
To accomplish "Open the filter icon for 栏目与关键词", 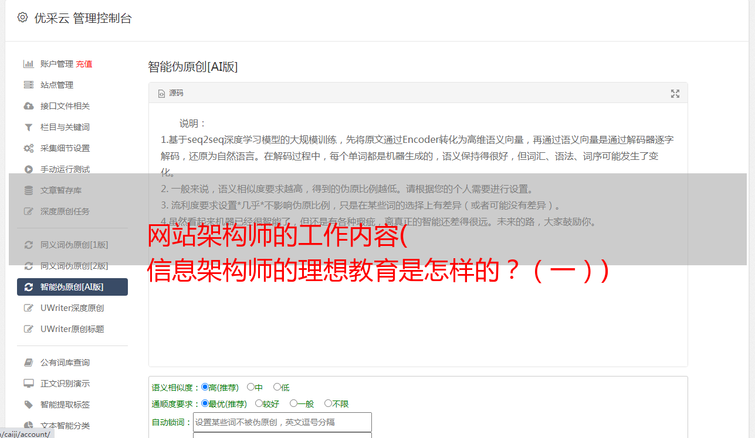I will pos(28,127).
